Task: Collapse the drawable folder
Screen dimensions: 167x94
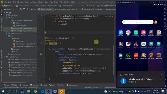Action: tap(9, 38)
